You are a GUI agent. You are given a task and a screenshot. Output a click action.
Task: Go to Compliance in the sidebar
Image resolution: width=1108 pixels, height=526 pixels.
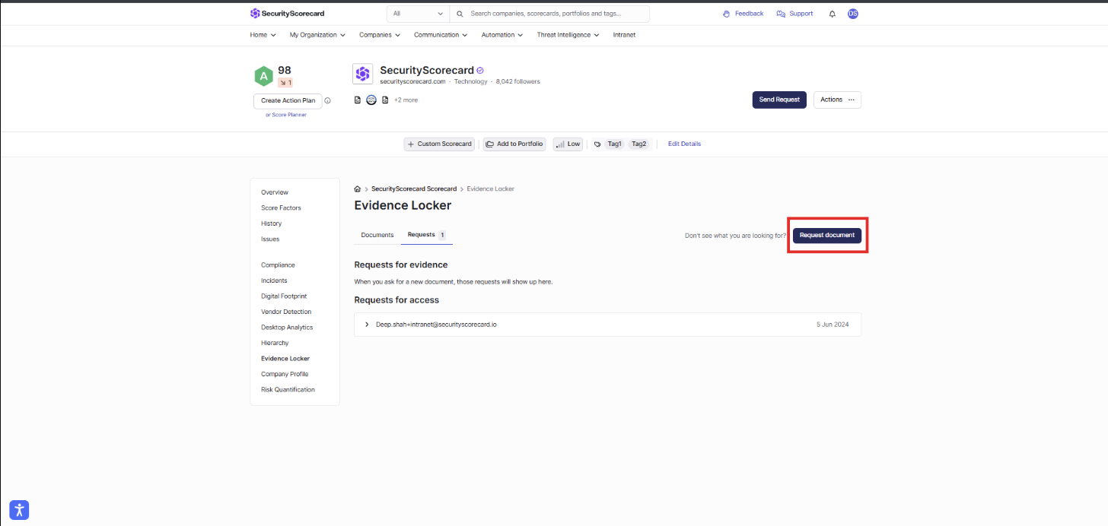coord(278,265)
